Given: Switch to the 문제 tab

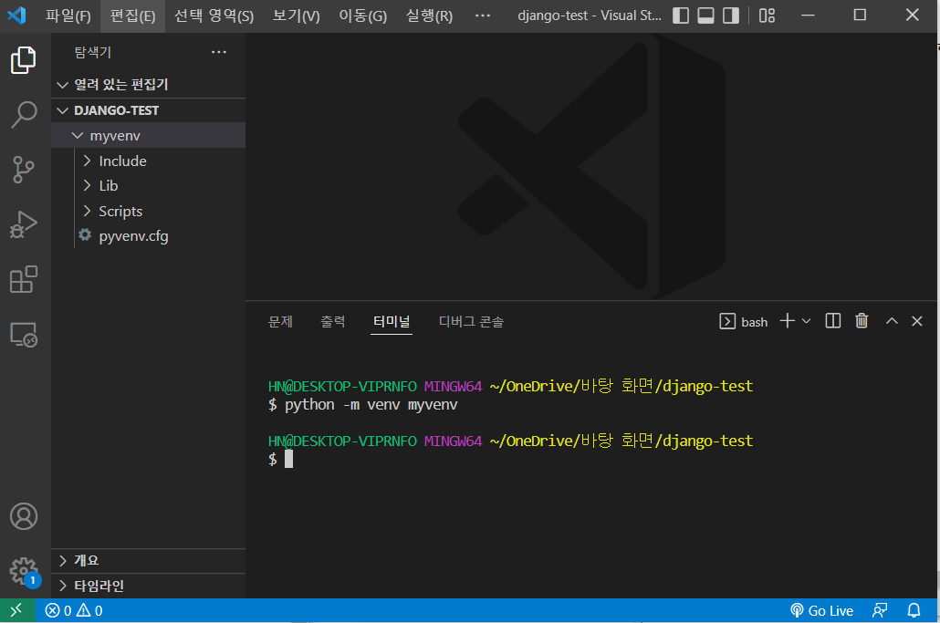Looking at the screenshot, I should [280, 322].
